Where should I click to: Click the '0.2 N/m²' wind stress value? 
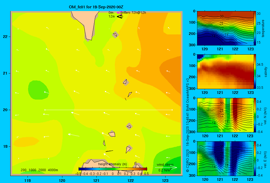tap(165, 170)
